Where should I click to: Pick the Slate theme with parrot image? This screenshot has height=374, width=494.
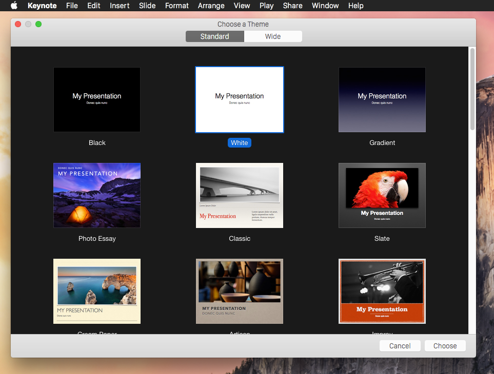382,195
